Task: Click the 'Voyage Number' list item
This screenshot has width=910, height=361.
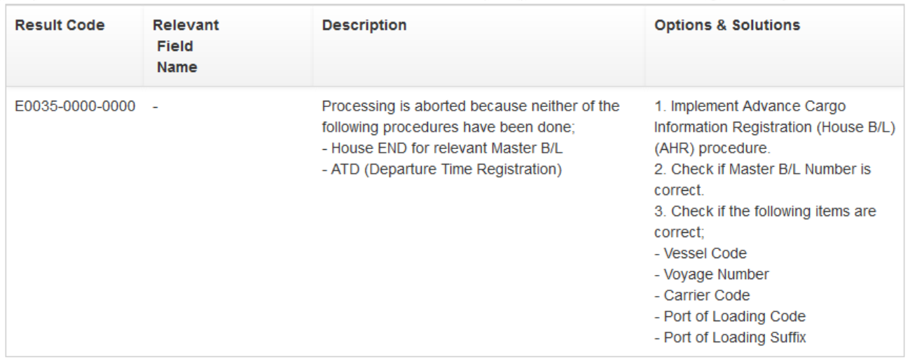Action: 711,274
